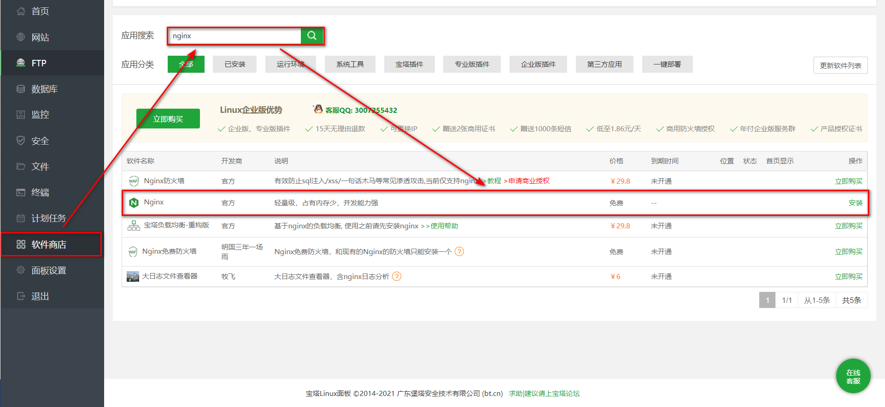885x407 pixels.
Task: Click the 宝塔负载均衡 network icon
Action: [134, 226]
